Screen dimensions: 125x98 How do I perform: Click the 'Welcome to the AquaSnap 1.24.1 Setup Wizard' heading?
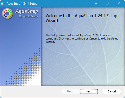click(x=81, y=18)
